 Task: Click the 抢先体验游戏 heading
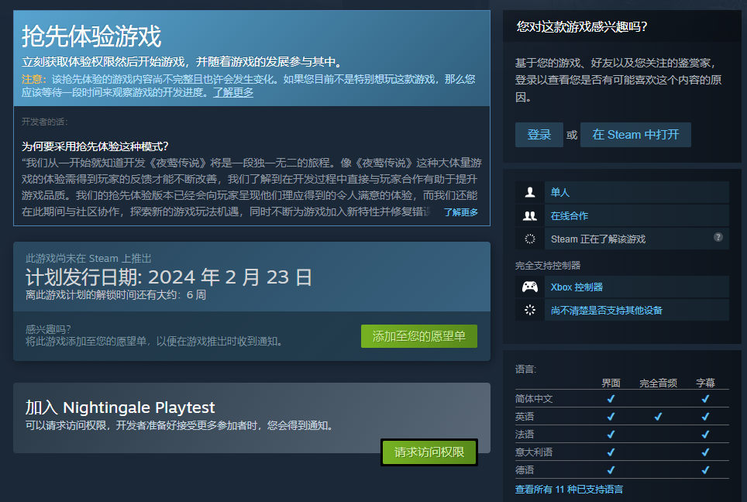coord(91,36)
